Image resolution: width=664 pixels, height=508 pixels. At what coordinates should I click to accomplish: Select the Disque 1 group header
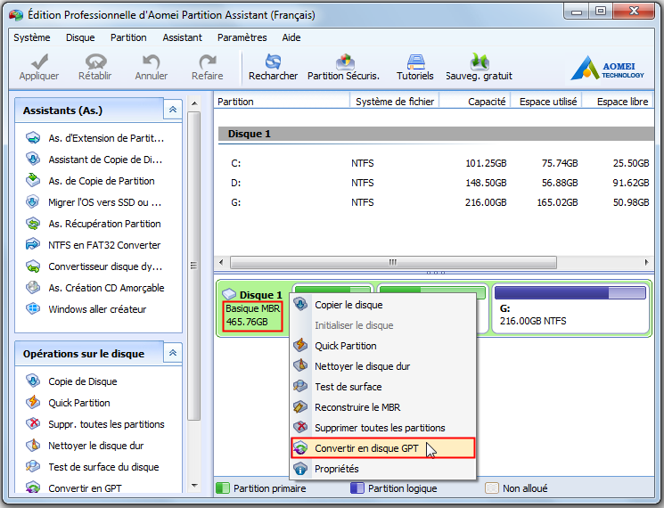coord(436,134)
